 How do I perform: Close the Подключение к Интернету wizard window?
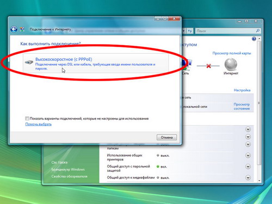click(x=174, y=18)
